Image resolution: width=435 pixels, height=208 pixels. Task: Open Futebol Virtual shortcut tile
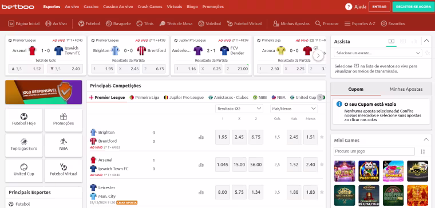[64, 171]
